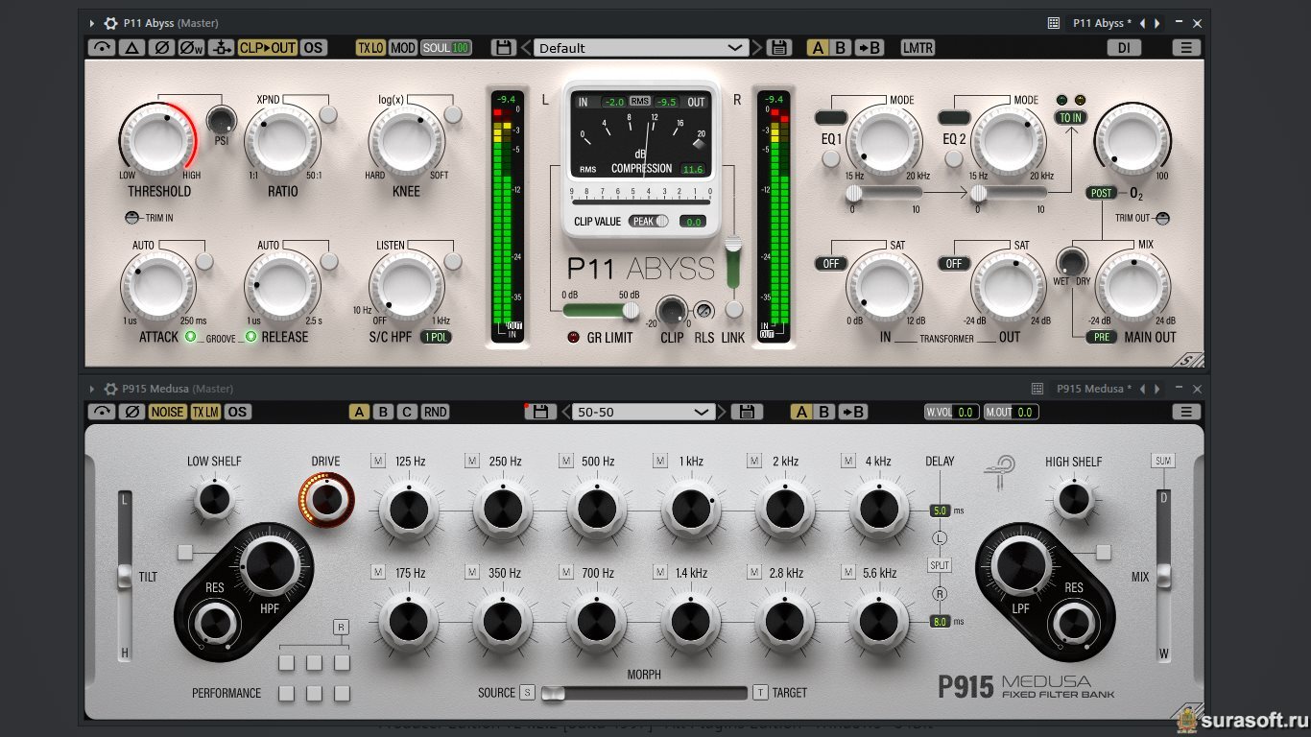1311x737 pixels.
Task: Toggle the PEAK clip value switch
Action: (x=649, y=221)
